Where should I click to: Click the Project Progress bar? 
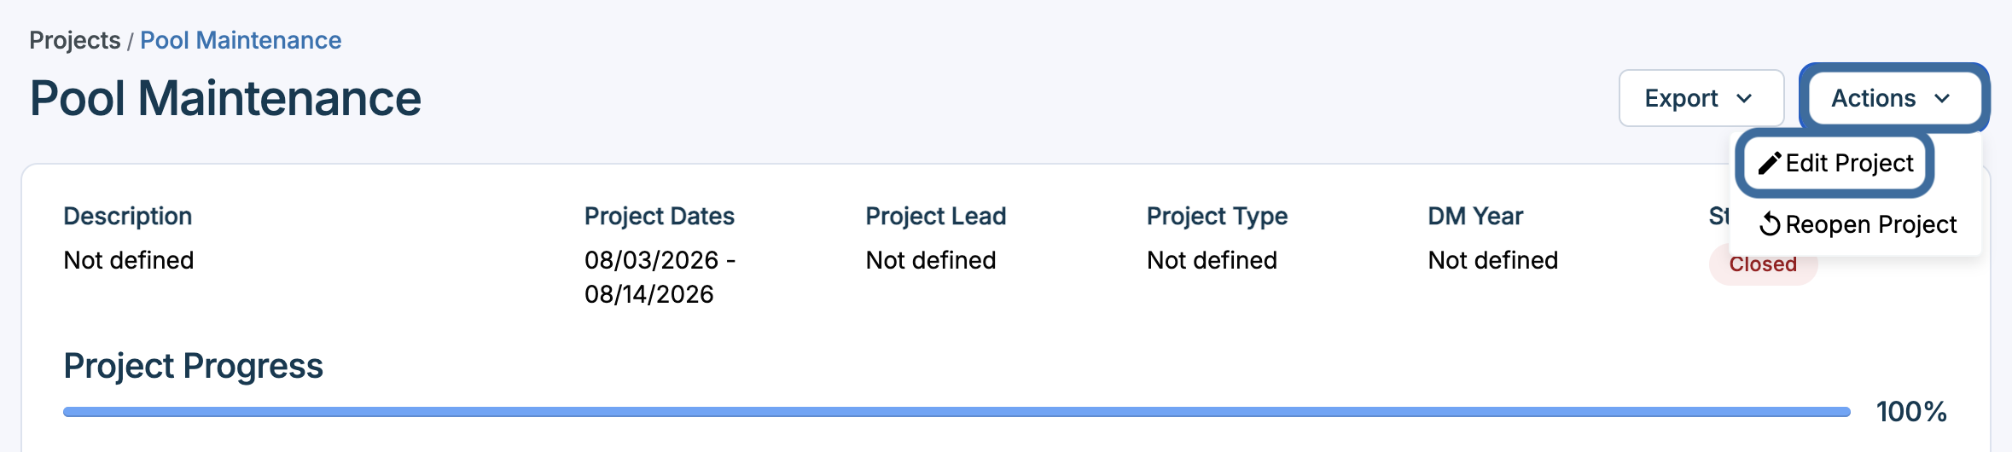coord(957,412)
